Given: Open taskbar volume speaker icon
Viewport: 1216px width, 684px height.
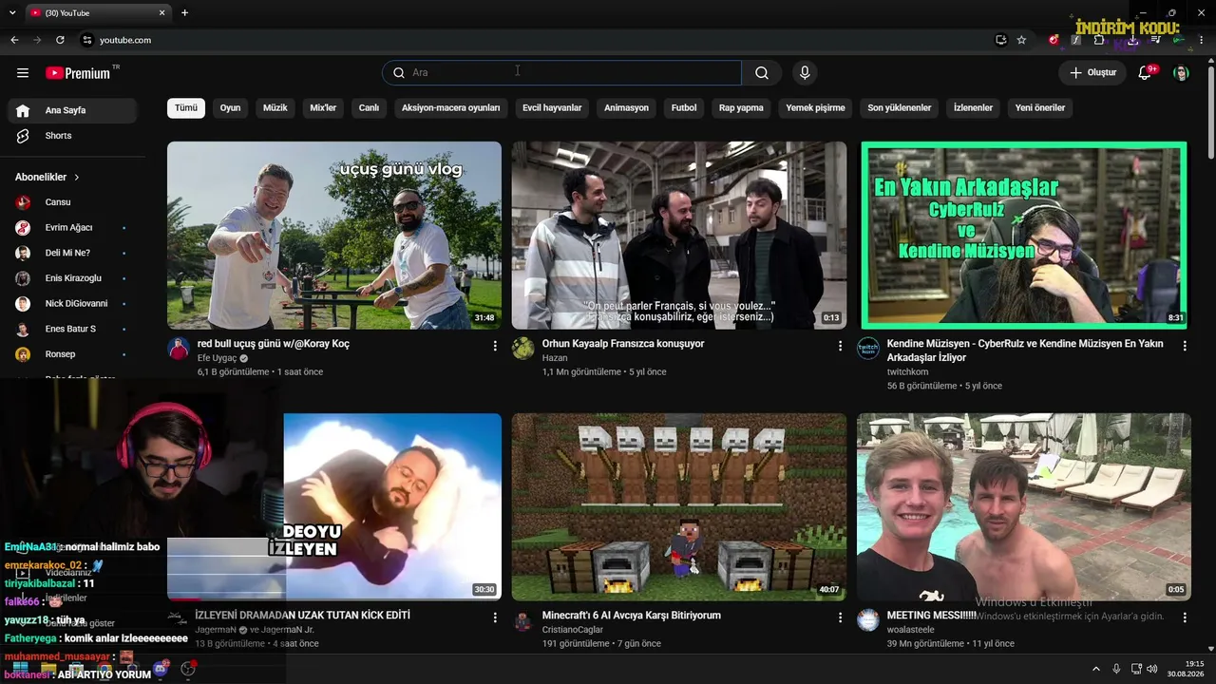Looking at the screenshot, I should point(1151,669).
